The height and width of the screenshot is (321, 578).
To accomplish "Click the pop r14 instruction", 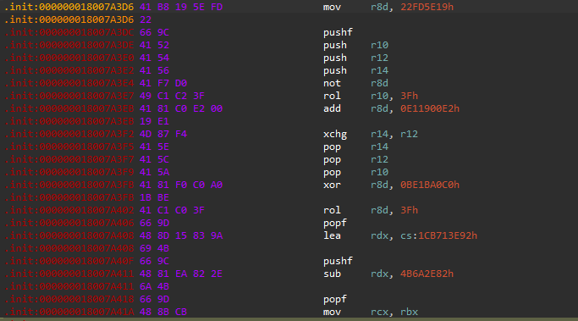I will pyautogui.click(x=355, y=147).
